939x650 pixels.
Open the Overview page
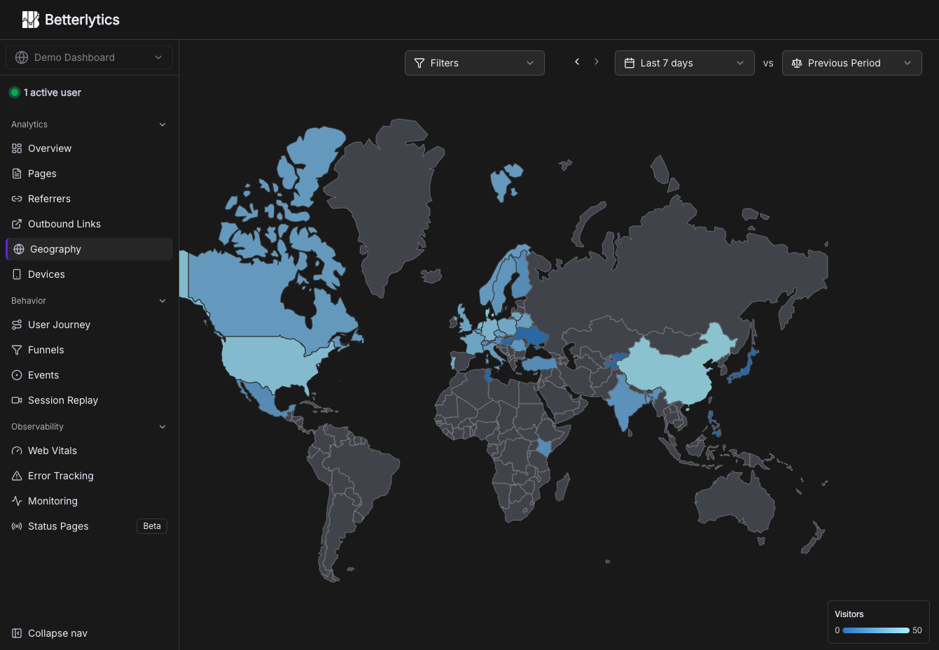point(89,148)
